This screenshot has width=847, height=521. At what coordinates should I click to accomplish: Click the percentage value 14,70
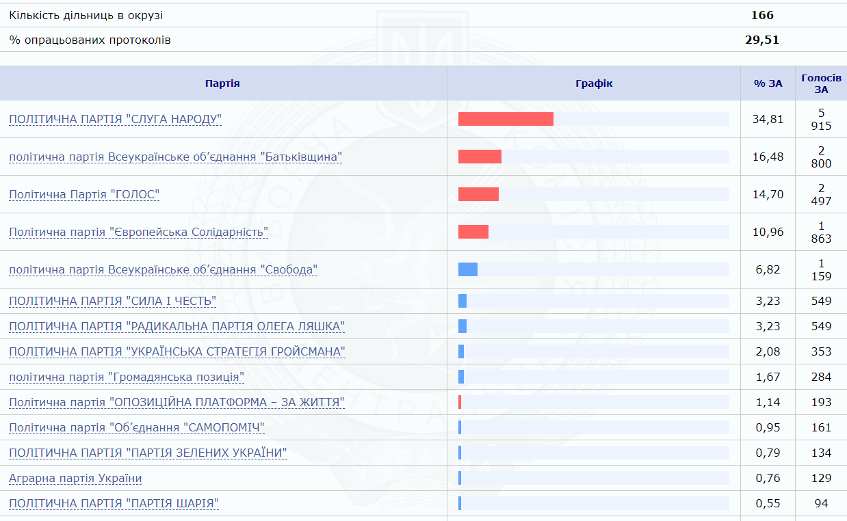coord(768,195)
